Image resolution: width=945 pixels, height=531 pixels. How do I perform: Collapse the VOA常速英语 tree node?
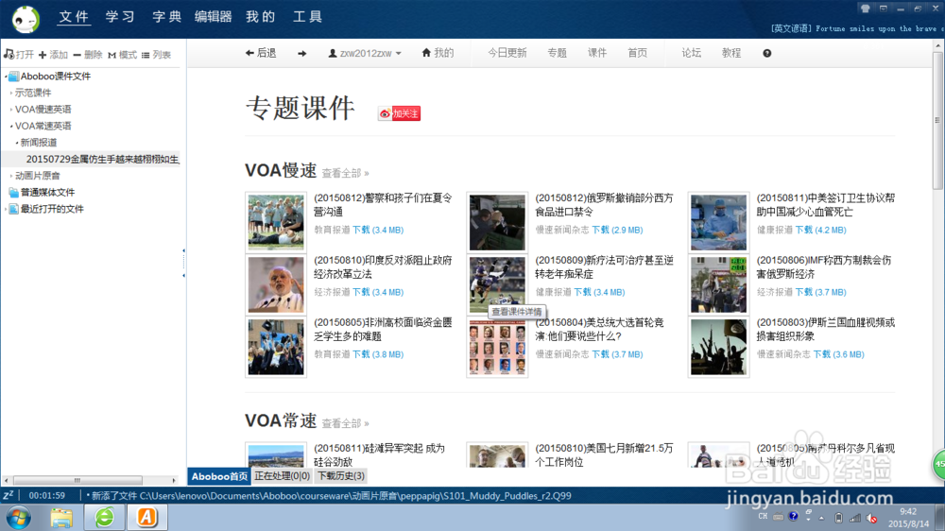pos(10,126)
